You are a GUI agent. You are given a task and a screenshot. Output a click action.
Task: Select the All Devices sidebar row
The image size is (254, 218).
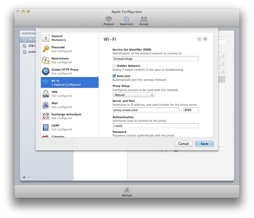28,39
